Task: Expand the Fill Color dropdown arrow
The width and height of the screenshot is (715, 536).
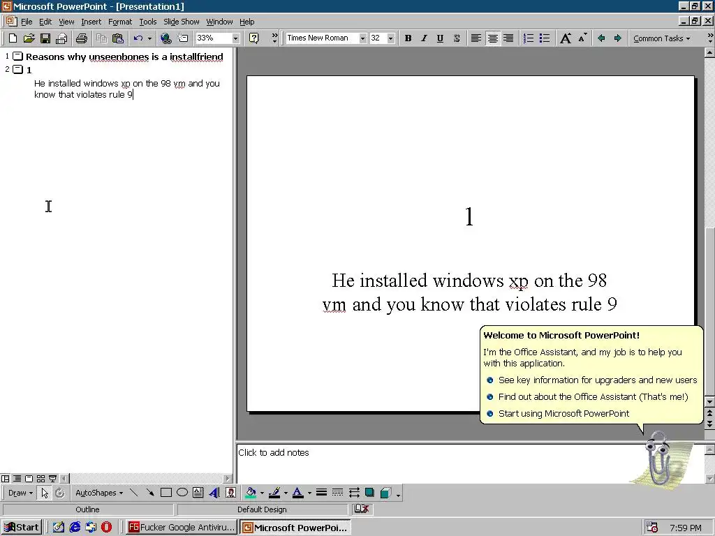Action: point(262,493)
